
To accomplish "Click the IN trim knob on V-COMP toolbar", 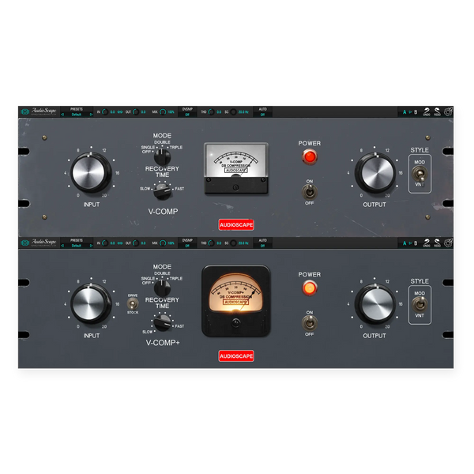I will 105,112.
